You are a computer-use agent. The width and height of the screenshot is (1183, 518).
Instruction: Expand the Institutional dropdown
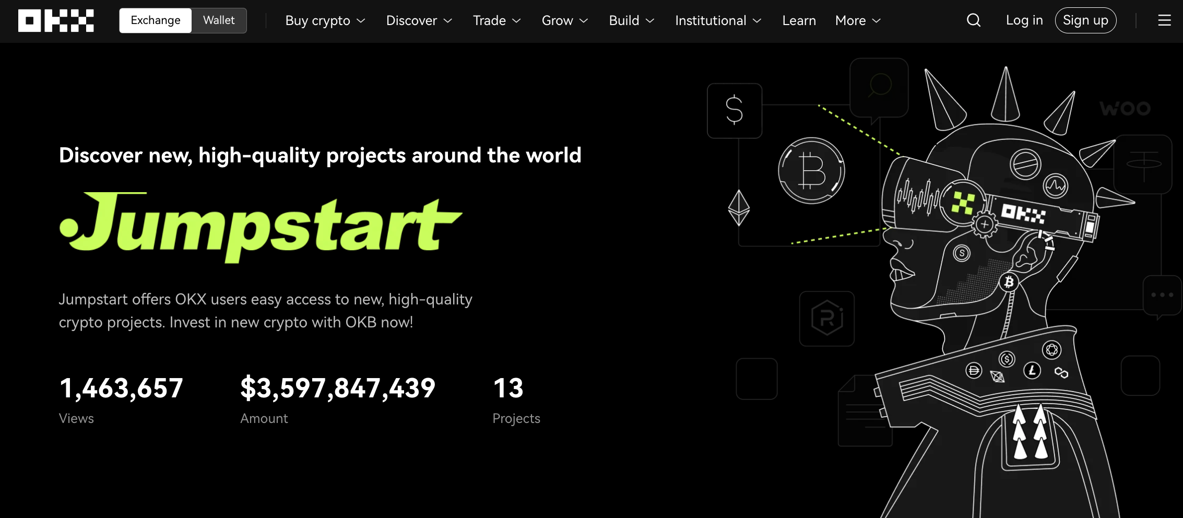718,20
